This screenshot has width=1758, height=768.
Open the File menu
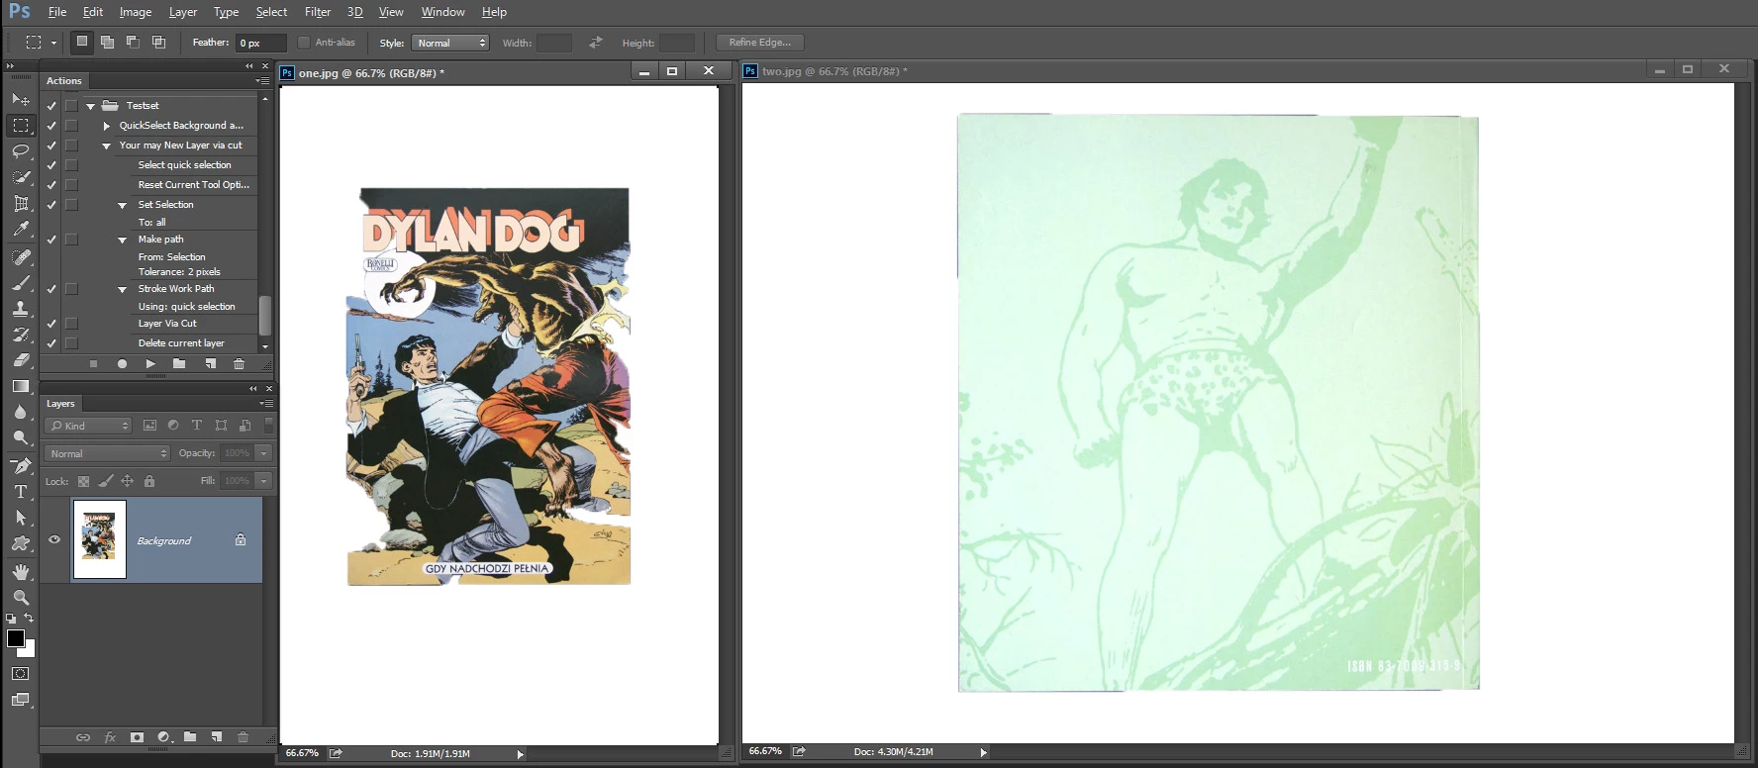[57, 12]
